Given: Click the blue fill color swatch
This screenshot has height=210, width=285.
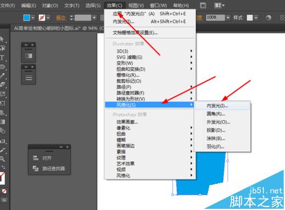Looking at the screenshot, I should [x=27, y=18].
